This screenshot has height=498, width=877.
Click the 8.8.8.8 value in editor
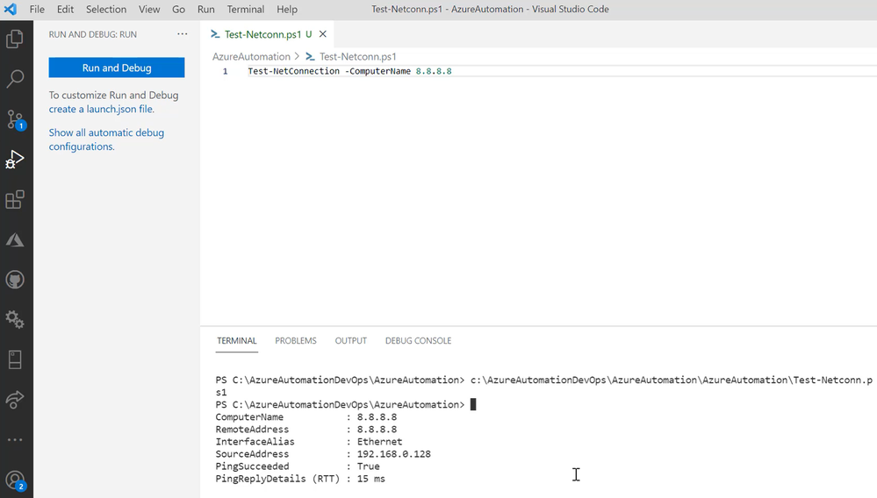(434, 71)
